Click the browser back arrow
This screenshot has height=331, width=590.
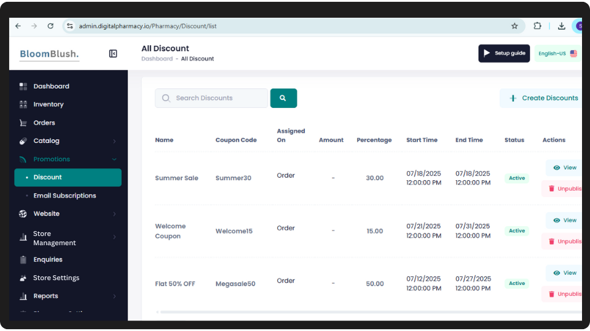pyautogui.click(x=18, y=26)
